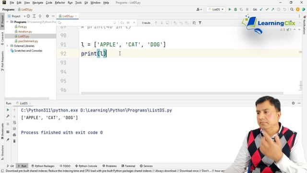Open Python Packages tool window
The height and width of the screenshot is (173, 307).
[x=43, y=166]
